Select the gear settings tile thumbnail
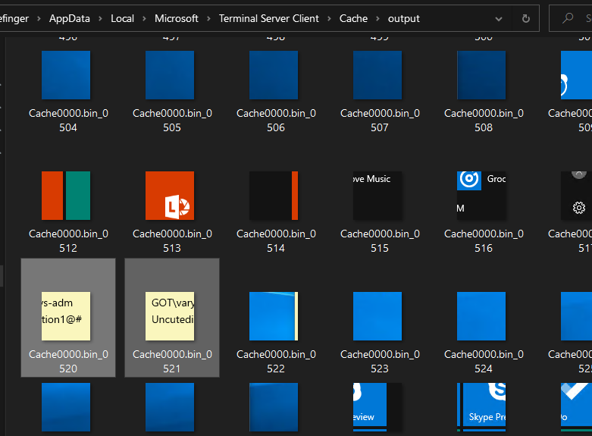This screenshot has width=592, height=436. click(x=576, y=196)
